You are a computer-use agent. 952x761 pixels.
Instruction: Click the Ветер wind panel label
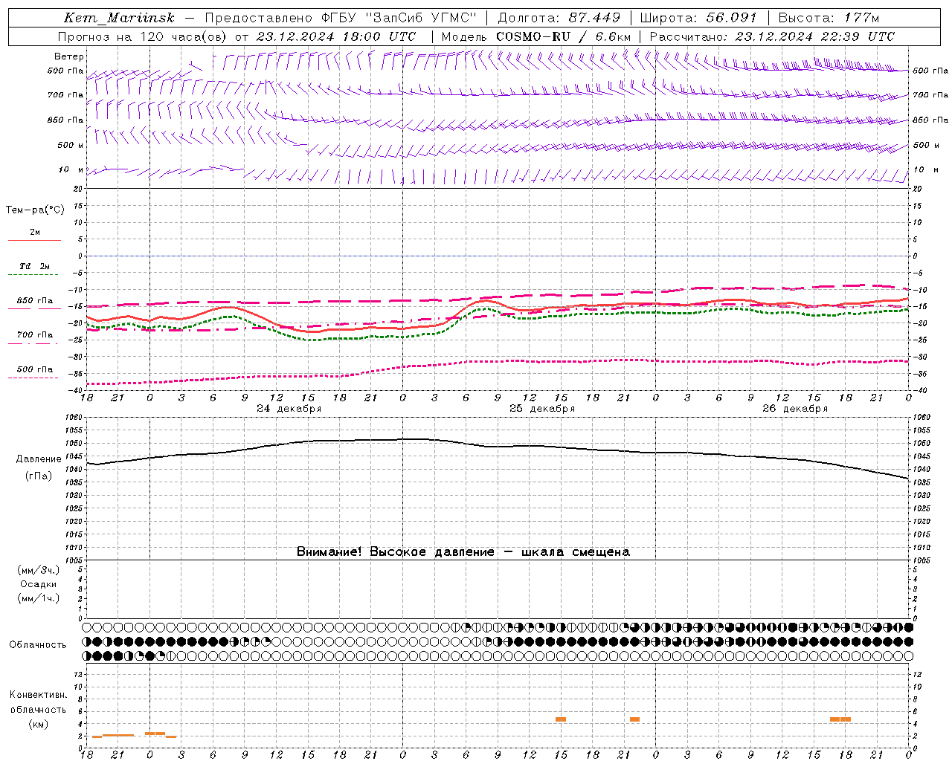click(69, 56)
